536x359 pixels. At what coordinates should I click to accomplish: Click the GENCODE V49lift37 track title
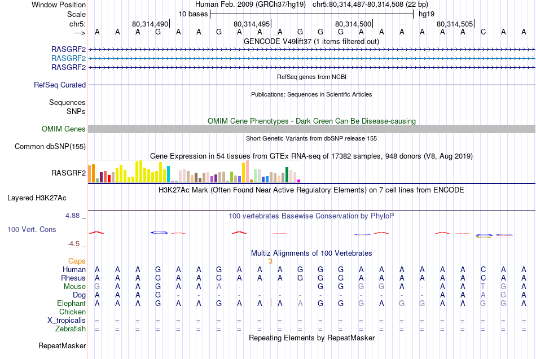[311, 41]
